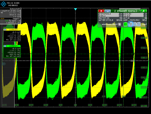
Task: Click the Edge trigger on Ch2 entry
Action: pyautogui.click(x=13, y=21)
